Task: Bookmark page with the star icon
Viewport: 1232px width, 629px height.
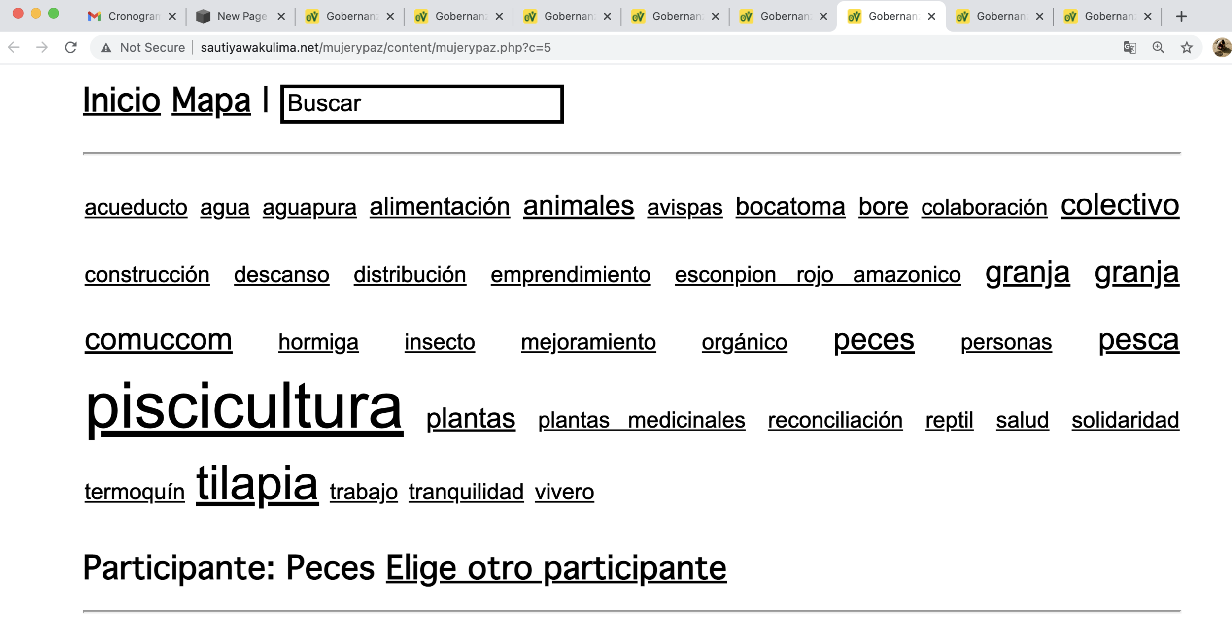Action: point(1187,47)
